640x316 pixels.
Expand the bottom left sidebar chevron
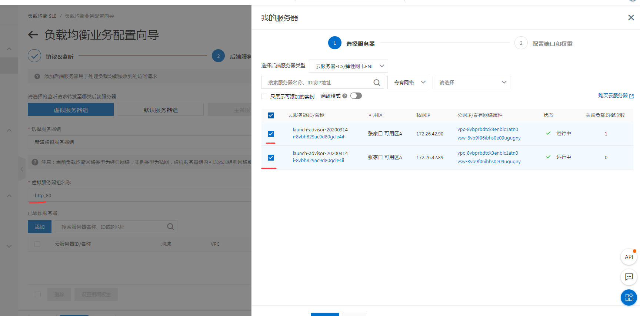(x=9, y=246)
